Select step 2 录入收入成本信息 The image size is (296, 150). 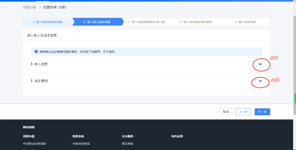pyautogui.click(x=97, y=22)
